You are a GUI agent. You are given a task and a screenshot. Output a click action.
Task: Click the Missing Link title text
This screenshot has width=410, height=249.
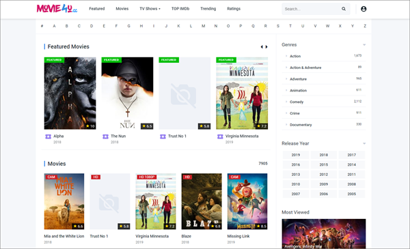[x=238, y=236]
